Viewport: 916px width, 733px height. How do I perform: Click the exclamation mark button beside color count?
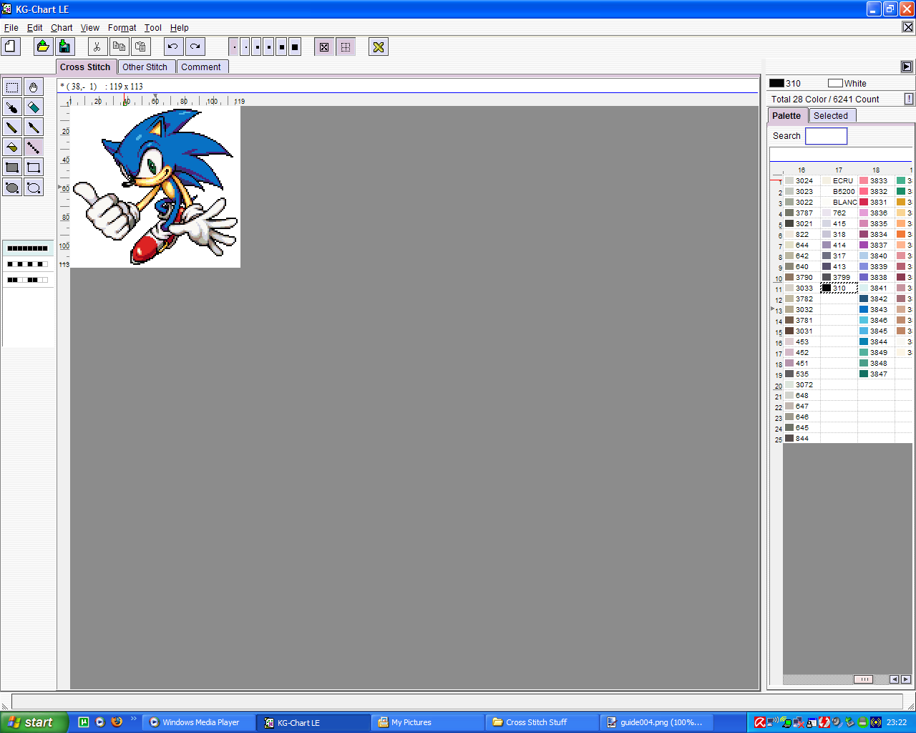[909, 99]
